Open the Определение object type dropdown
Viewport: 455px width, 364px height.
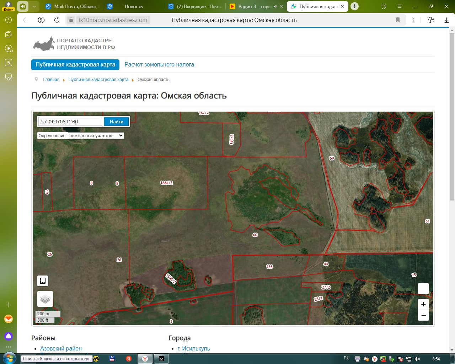[96, 135]
